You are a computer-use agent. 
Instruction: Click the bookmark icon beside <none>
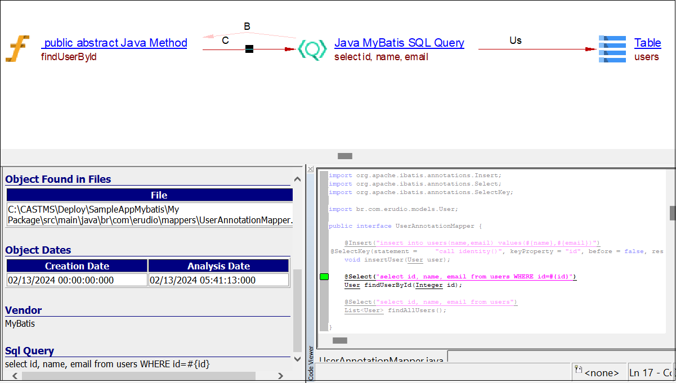[578, 370]
